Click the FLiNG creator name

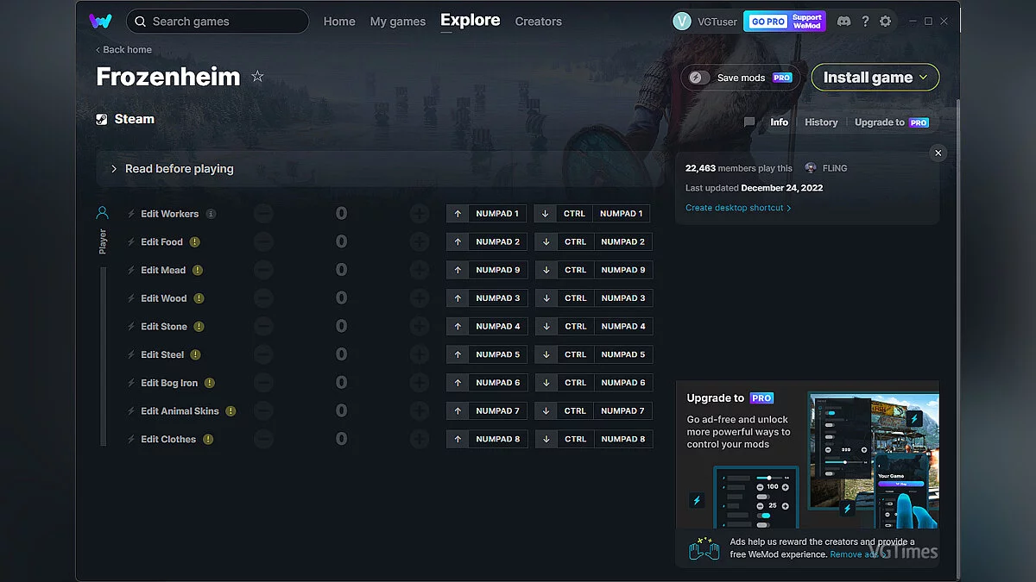point(835,168)
